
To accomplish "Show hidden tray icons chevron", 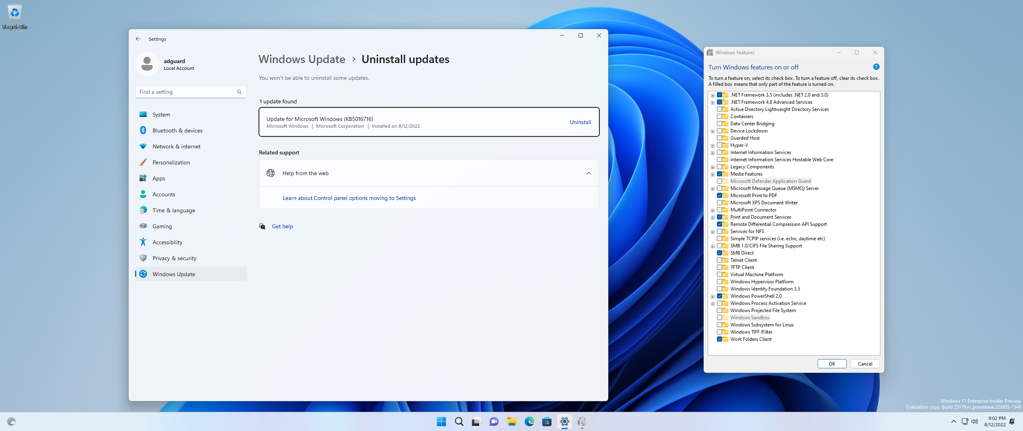I will point(953,421).
